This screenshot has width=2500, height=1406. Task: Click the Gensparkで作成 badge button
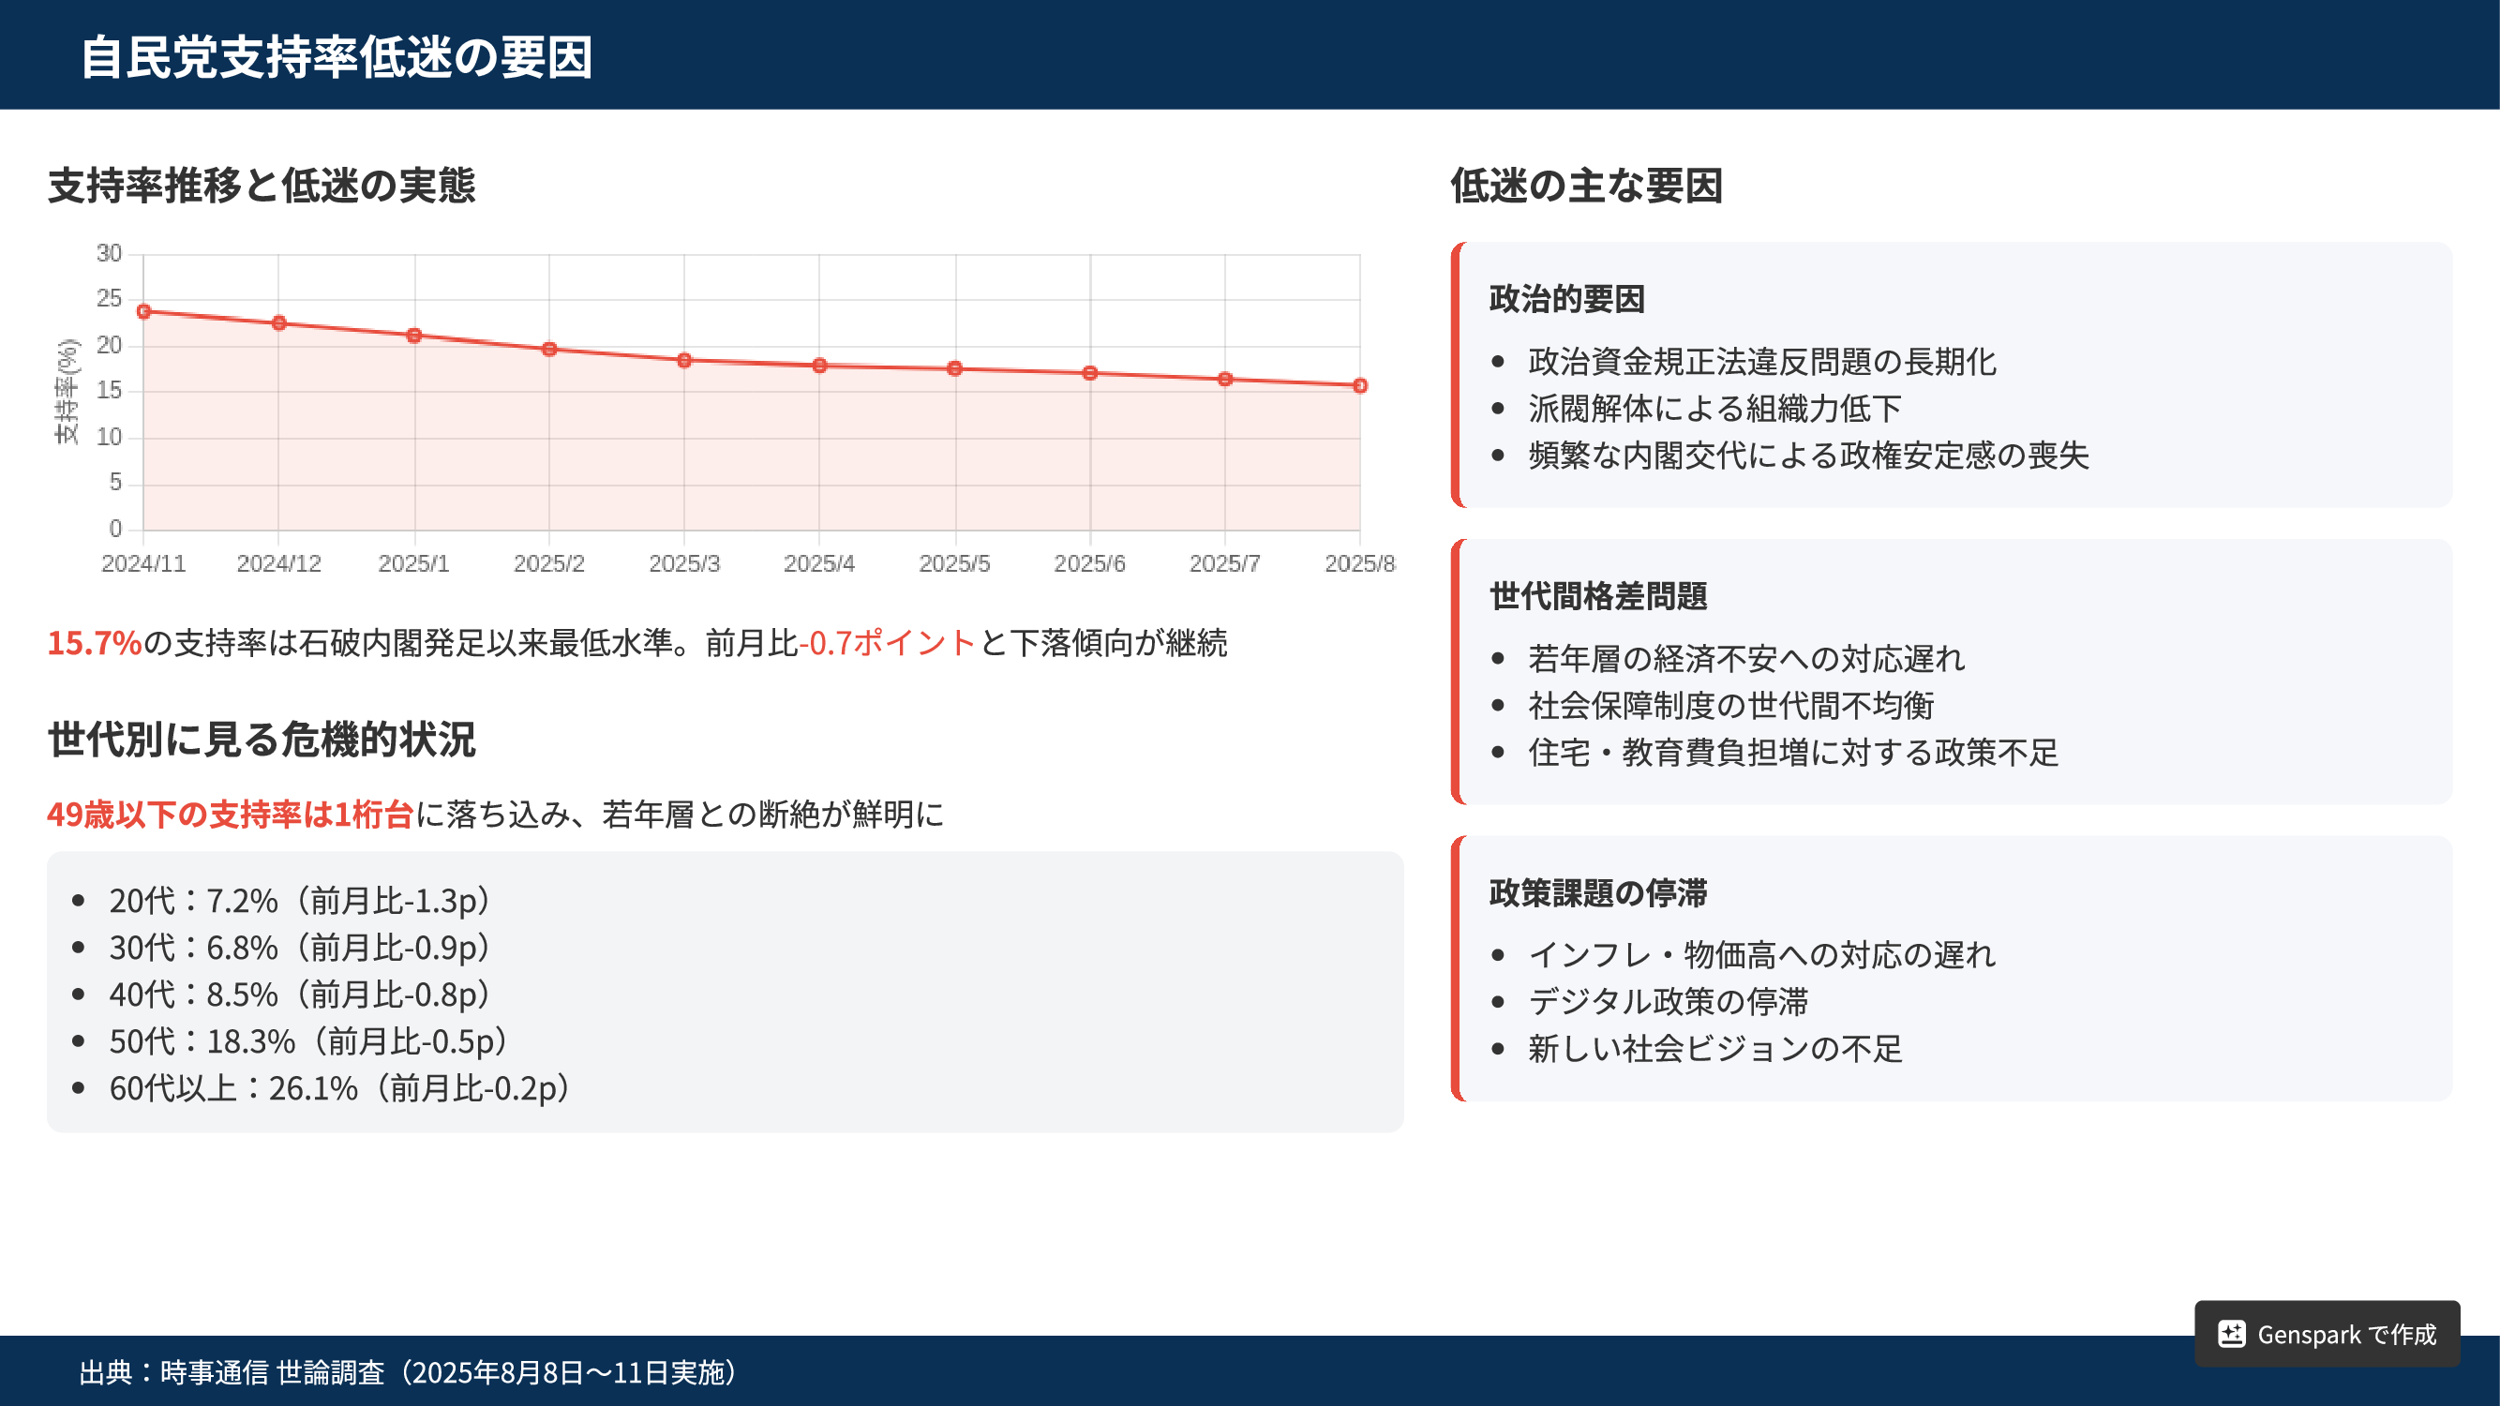coord(2328,1334)
